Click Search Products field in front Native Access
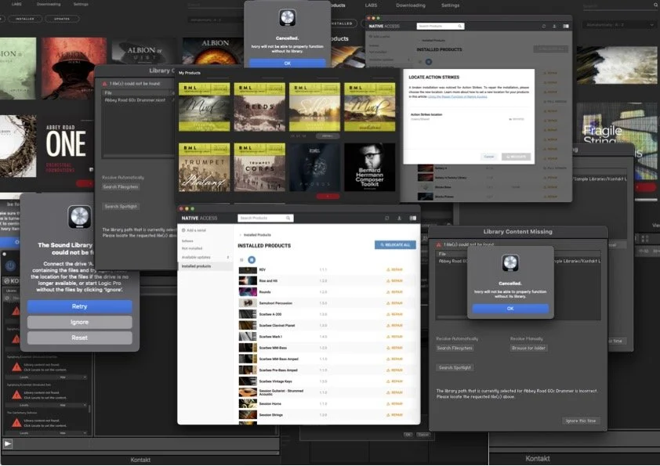660x466 pixels. coord(266,218)
